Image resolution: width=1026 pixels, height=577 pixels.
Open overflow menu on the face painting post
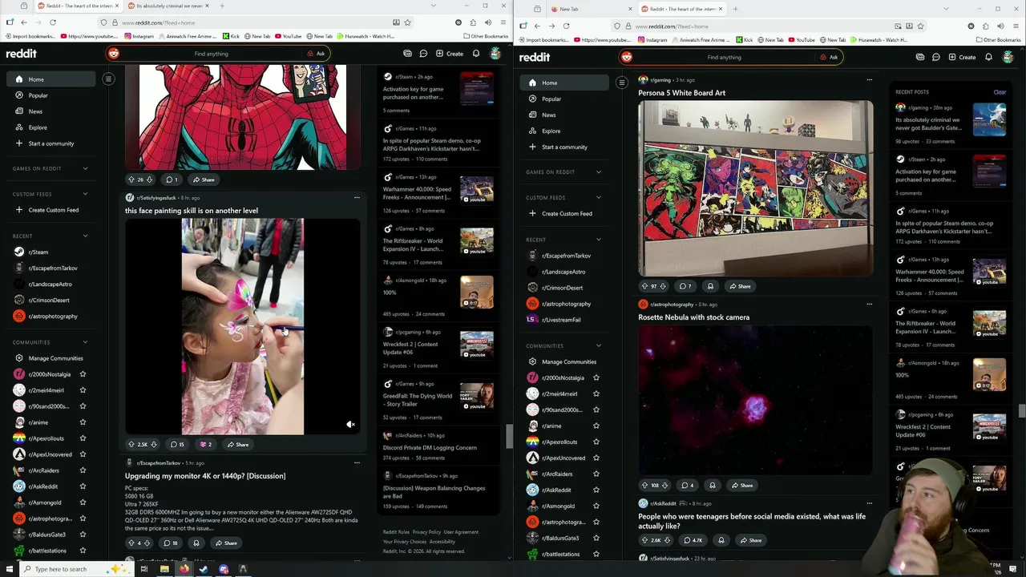coord(357,197)
